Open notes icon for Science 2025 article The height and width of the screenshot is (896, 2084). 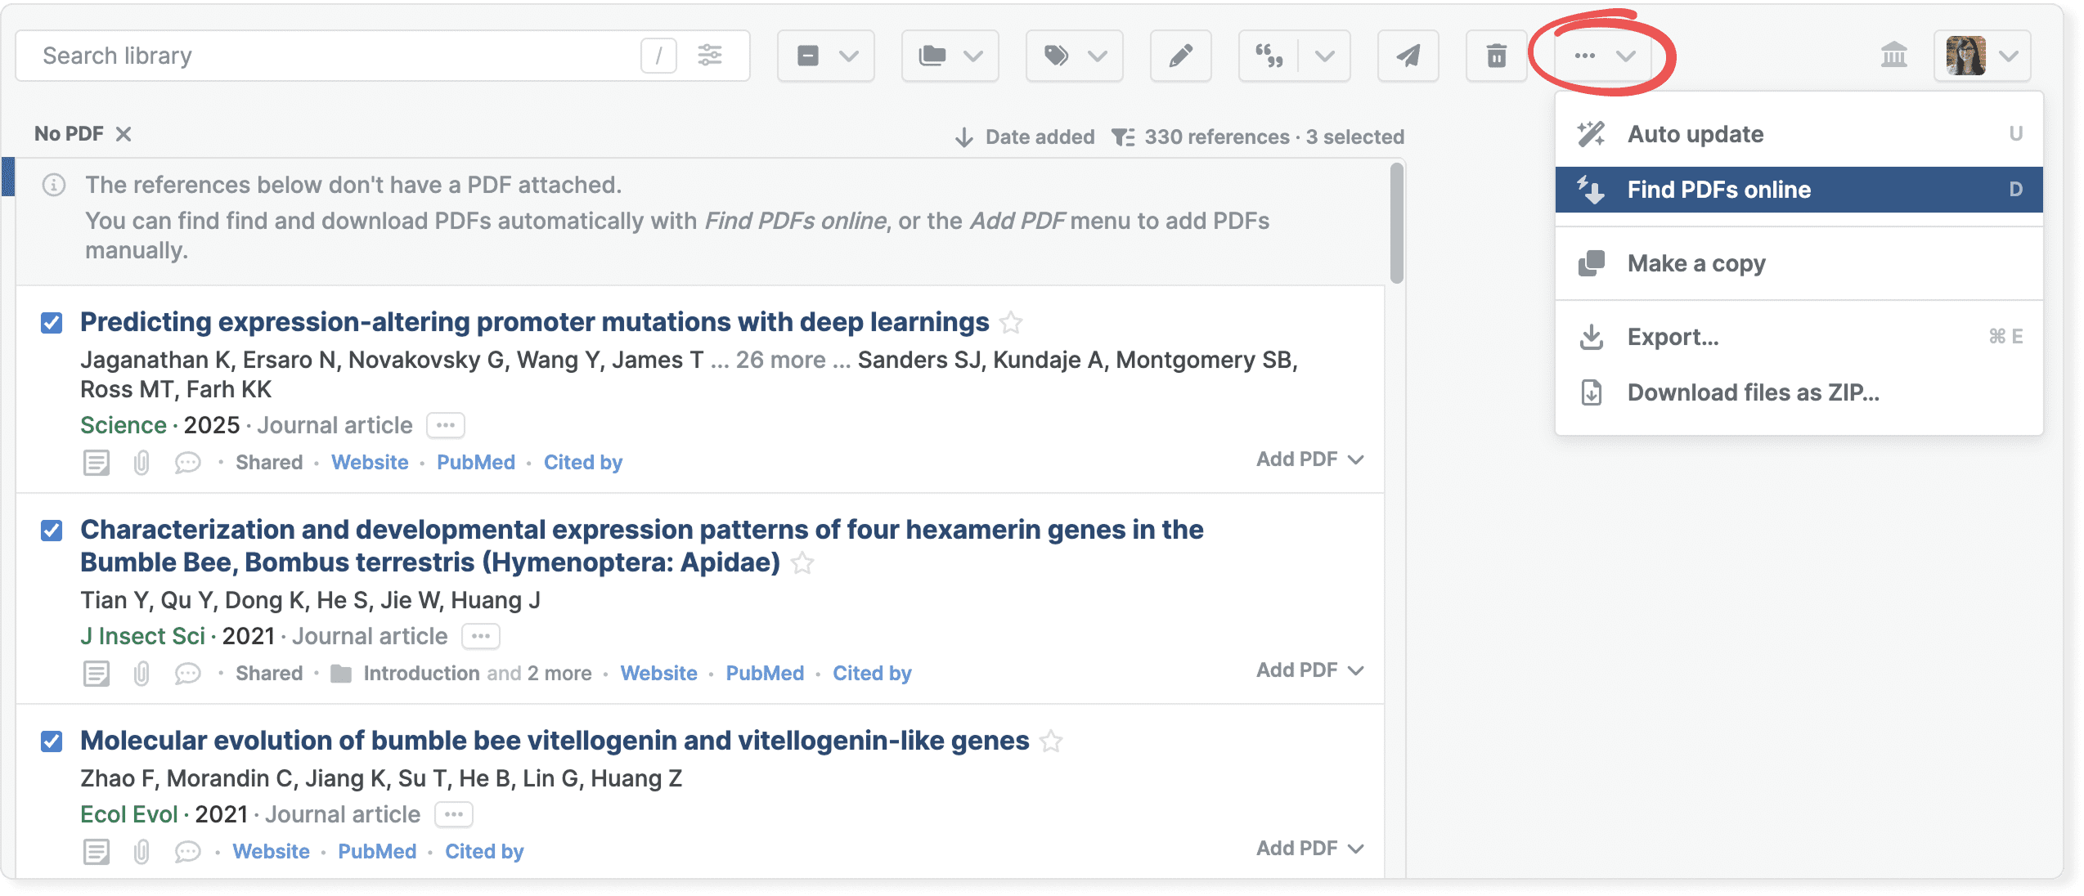tap(97, 463)
